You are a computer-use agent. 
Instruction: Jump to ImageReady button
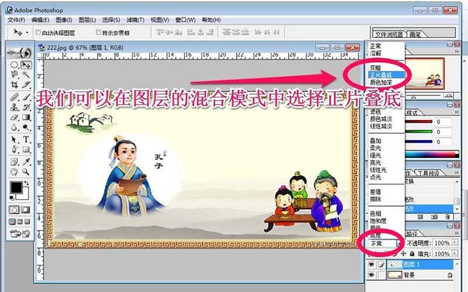20,234
